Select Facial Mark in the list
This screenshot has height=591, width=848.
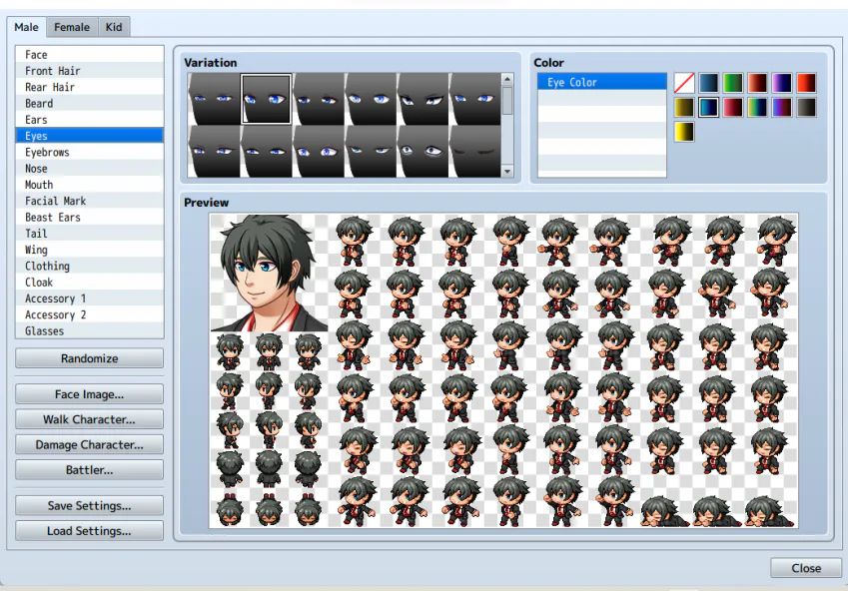coord(90,201)
